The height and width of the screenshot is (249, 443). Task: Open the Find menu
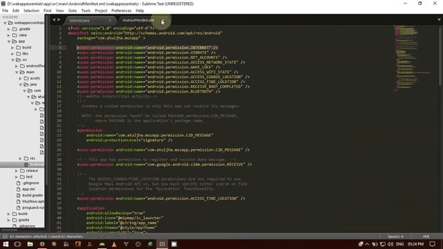[47, 11]
